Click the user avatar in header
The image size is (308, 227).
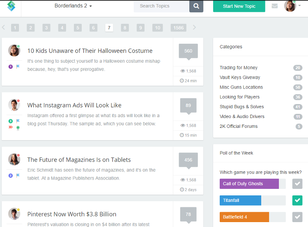(x=290, y=6)
